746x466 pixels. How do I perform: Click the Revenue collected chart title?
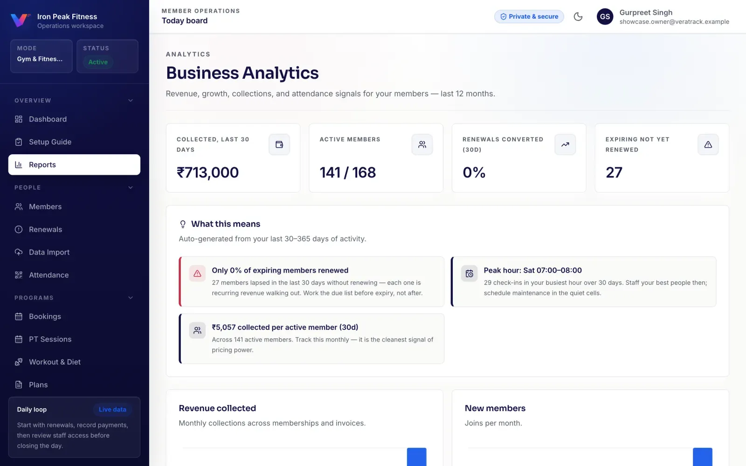pos(217,408)
